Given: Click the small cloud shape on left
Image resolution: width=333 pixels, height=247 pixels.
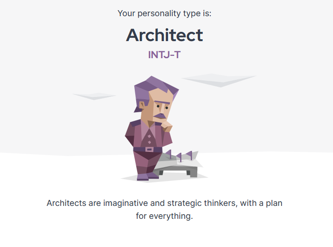Looking at the screenshot, I should click(x=94, y=96).
